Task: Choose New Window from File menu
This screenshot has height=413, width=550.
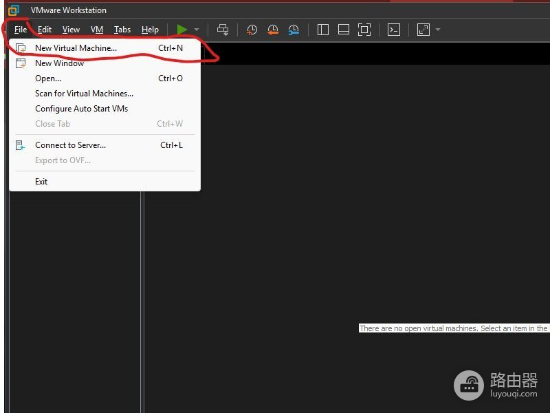Action: point(105,63)
